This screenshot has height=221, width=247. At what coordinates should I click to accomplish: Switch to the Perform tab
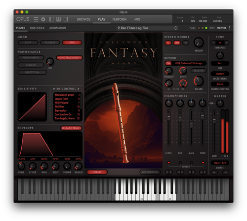pyautogui.click(x=120, y=19)
